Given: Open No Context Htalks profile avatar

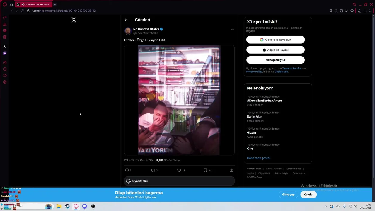Looking at the screenshot, I should [128, 31].
